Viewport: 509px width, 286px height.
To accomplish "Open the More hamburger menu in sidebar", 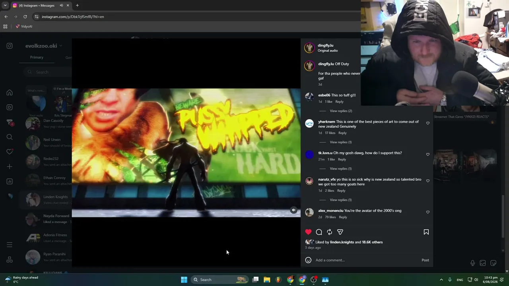I will click(10, 245).
